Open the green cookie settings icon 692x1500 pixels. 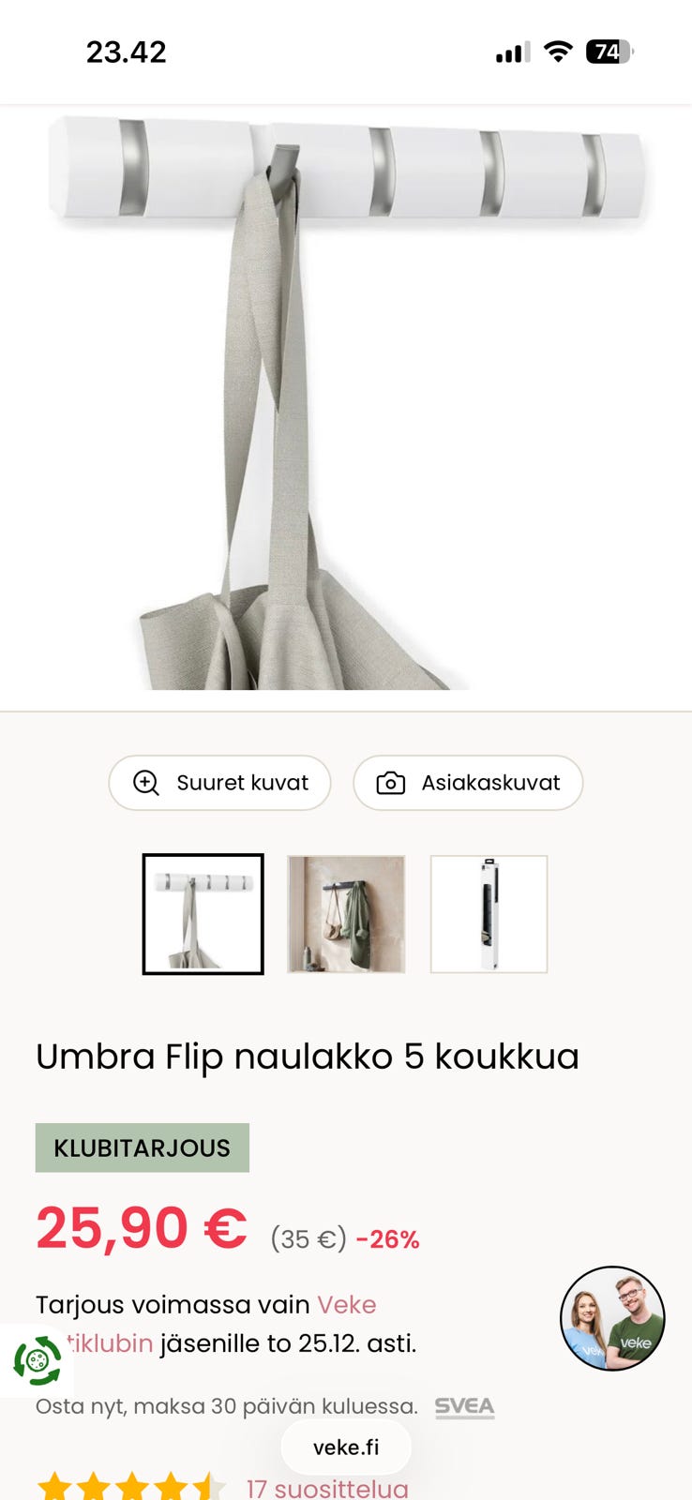tap(38, 1360)
